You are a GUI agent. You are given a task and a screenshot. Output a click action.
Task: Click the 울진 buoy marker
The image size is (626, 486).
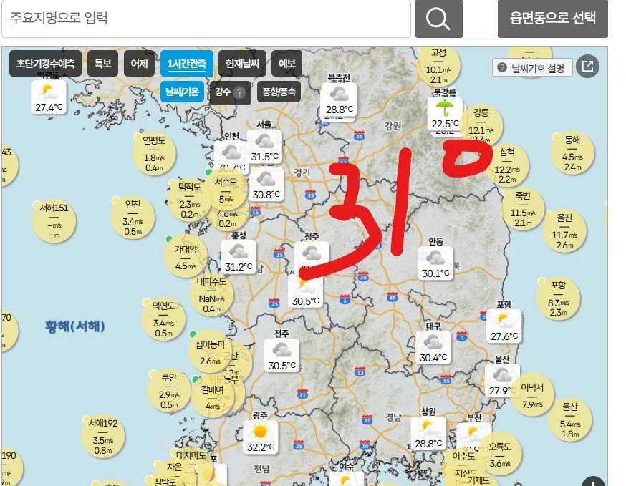tap(564, 231)
